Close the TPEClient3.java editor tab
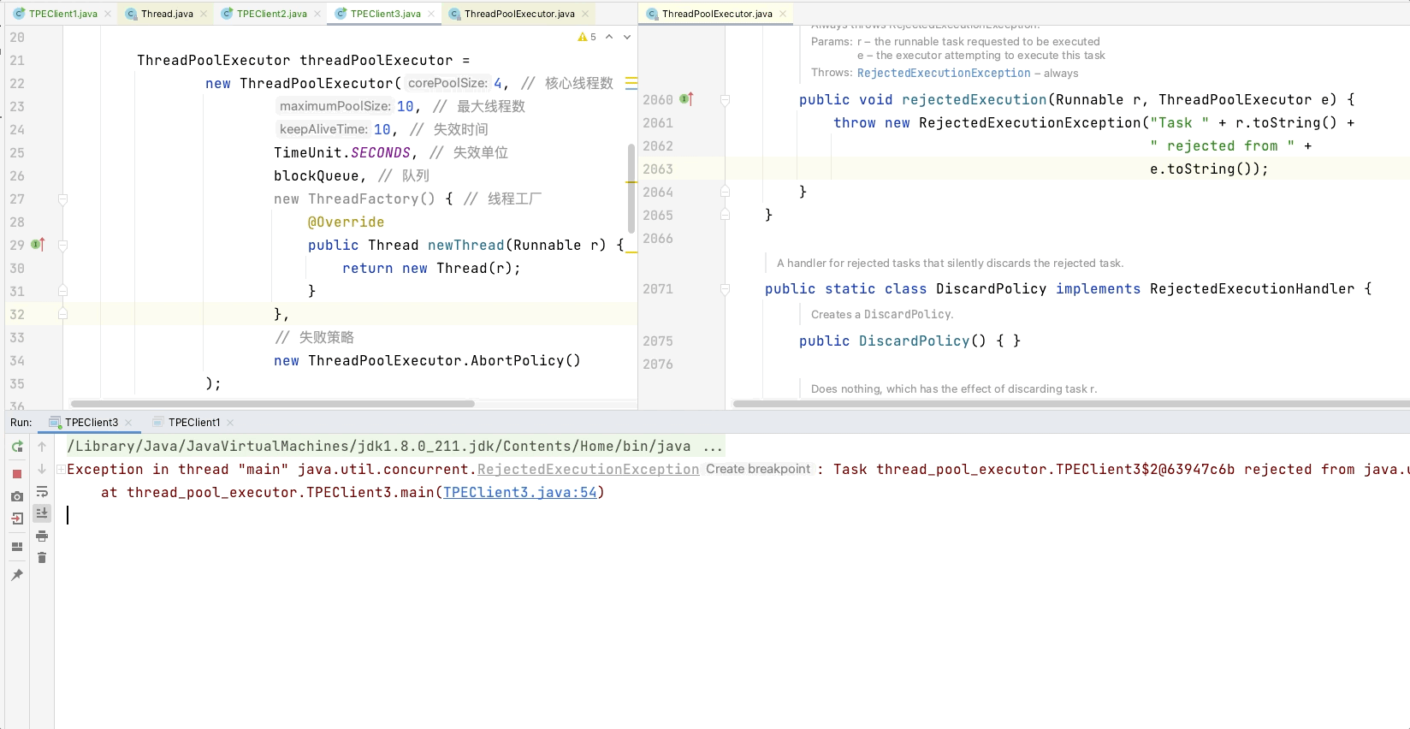 click(430, 14)
